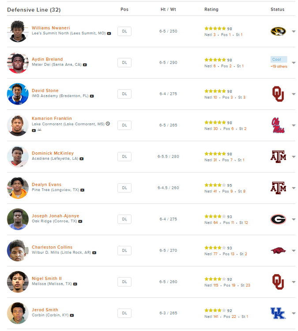Image resolution: width=298 pixels, height=331 pixels.
Task: Sort by the Rating column header
Action: pos(211,9)
